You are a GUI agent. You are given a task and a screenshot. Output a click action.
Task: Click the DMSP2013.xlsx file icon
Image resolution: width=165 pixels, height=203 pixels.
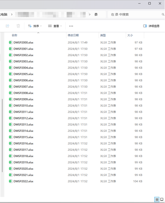(11, 125)
